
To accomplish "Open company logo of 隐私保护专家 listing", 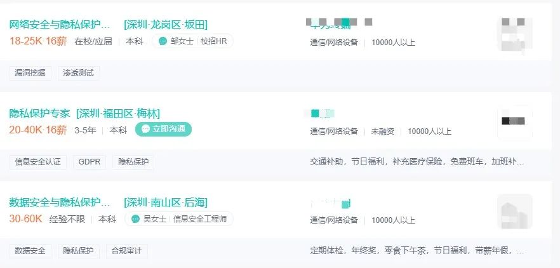I will (x=515, y=123).
